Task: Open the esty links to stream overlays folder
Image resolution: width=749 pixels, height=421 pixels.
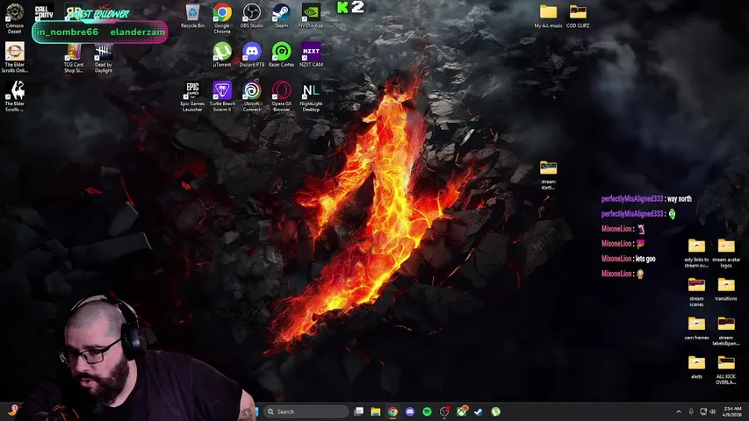Action: (696, 253)
